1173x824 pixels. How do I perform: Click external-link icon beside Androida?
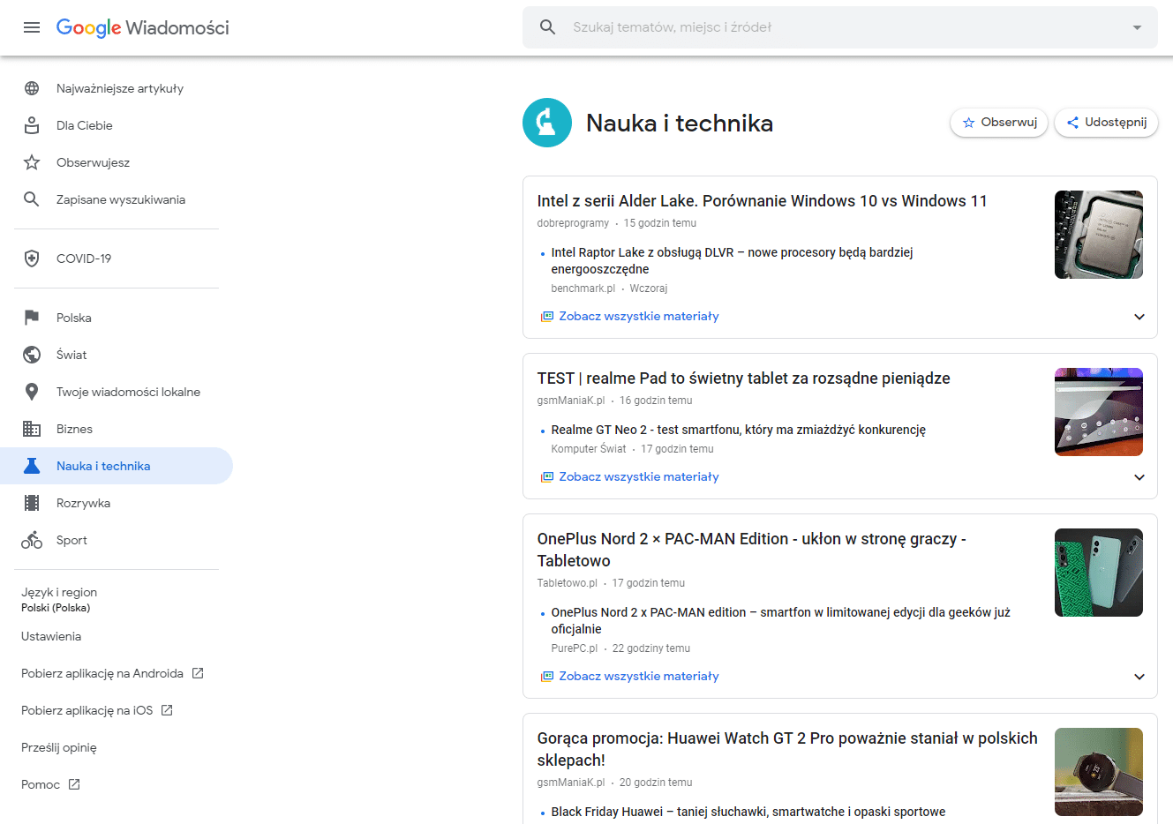(x=198, y=673)
